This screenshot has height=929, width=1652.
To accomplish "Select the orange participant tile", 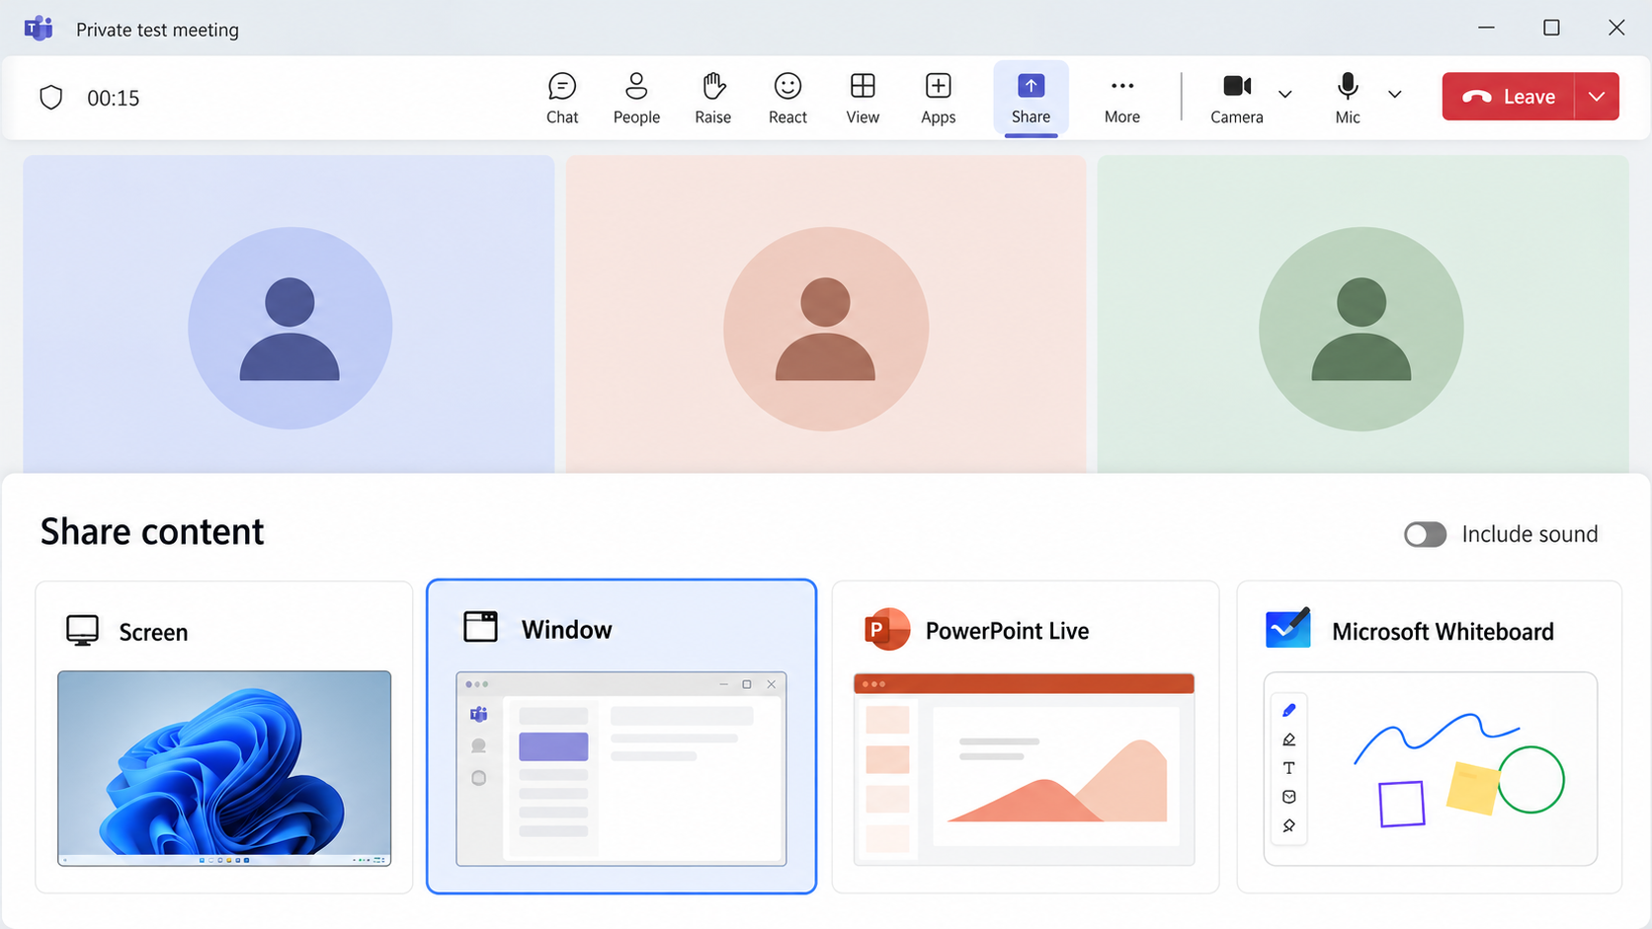I will point(826,314).
